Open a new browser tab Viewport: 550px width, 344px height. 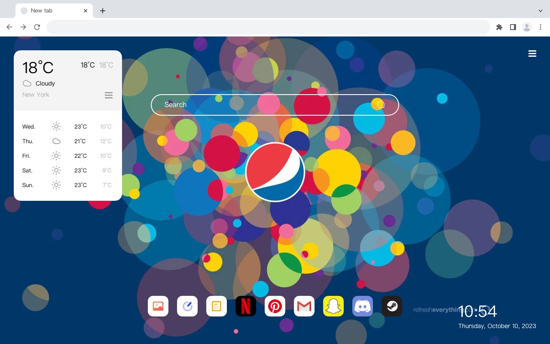coord(102,11)
